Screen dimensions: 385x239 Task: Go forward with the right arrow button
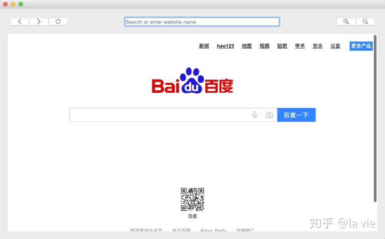click(x=39, y=21)
